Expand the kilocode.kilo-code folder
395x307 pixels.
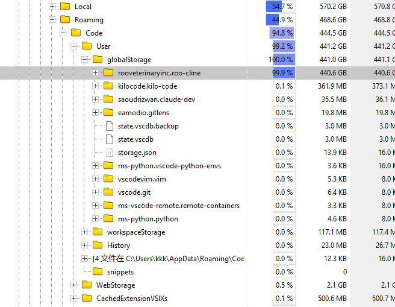[x=95, y=86]
